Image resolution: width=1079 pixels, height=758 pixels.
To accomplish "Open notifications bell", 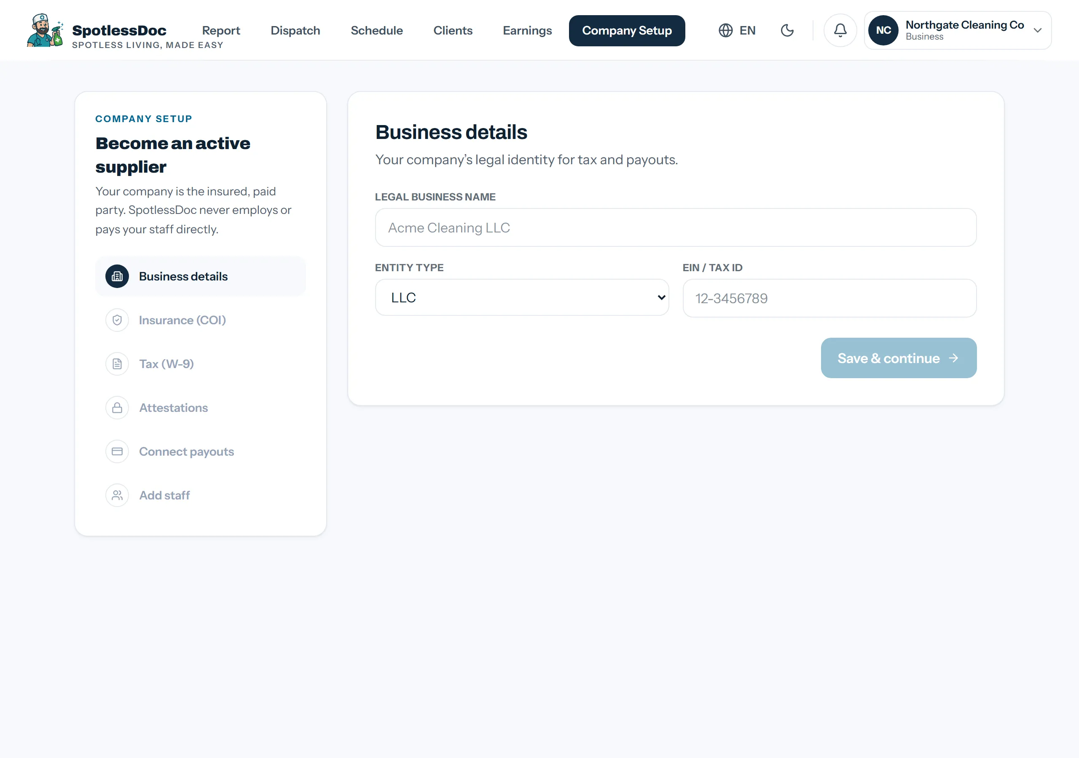I will (840, 30).
